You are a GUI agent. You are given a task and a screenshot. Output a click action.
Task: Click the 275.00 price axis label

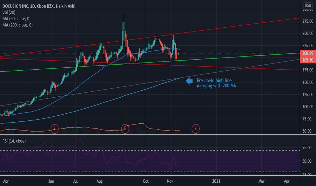point(308,21)
